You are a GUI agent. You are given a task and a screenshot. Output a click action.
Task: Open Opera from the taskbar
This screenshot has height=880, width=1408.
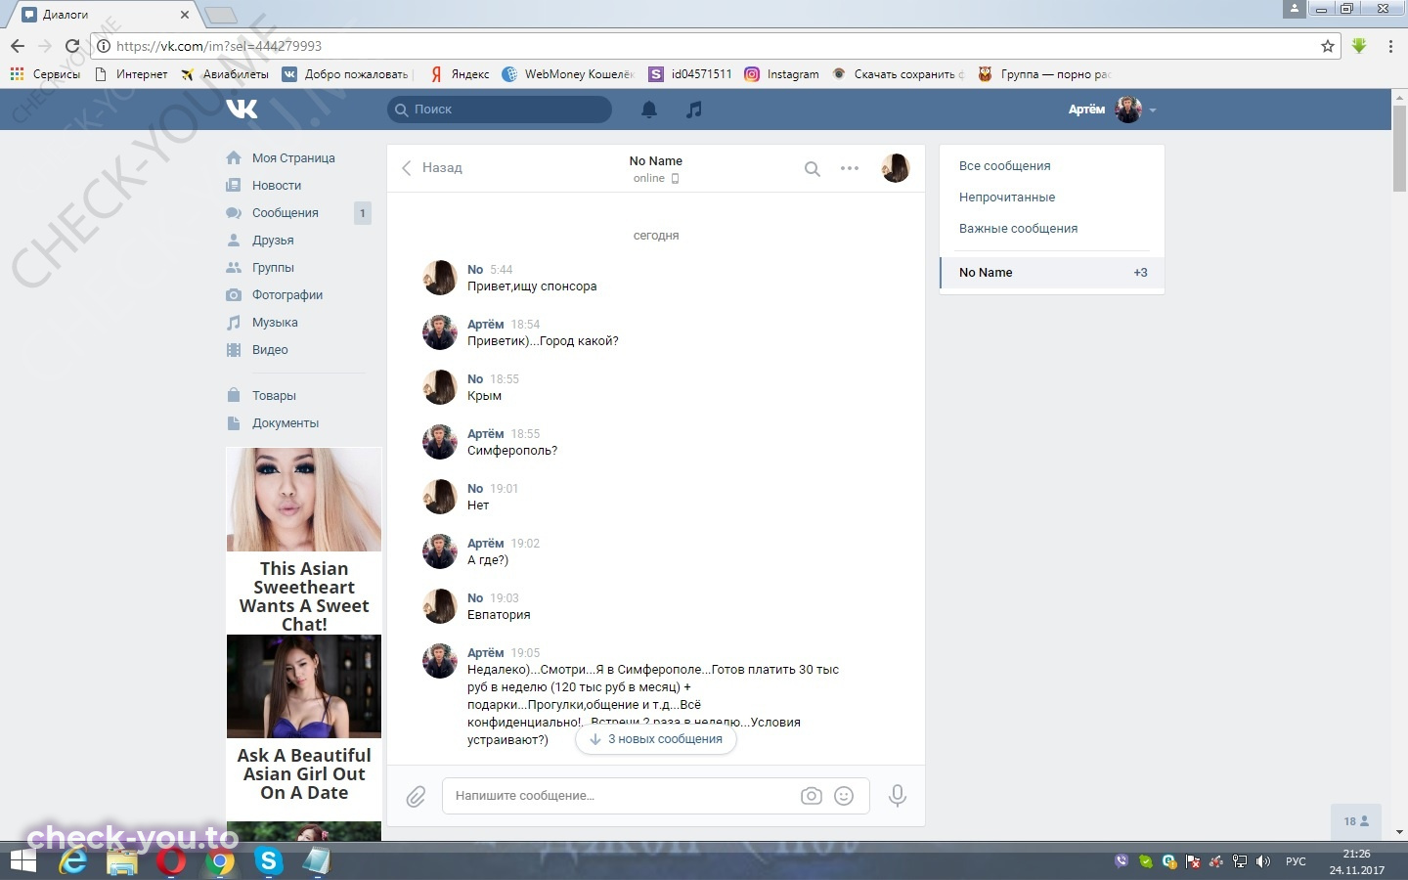coord(170,861)
